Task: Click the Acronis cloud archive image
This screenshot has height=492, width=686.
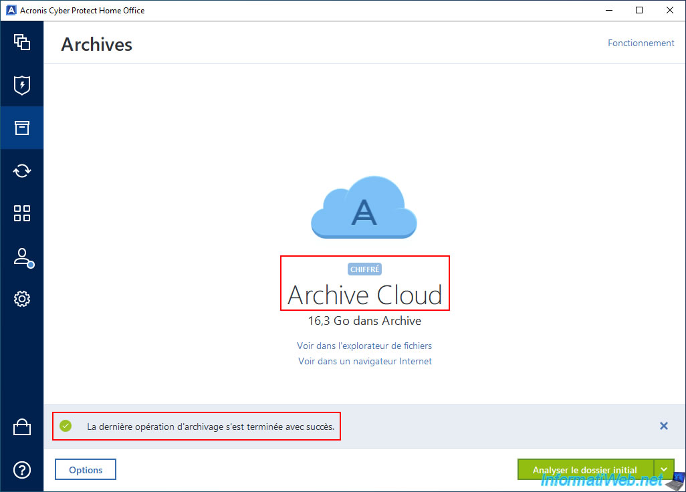Action: click(364, 207)
